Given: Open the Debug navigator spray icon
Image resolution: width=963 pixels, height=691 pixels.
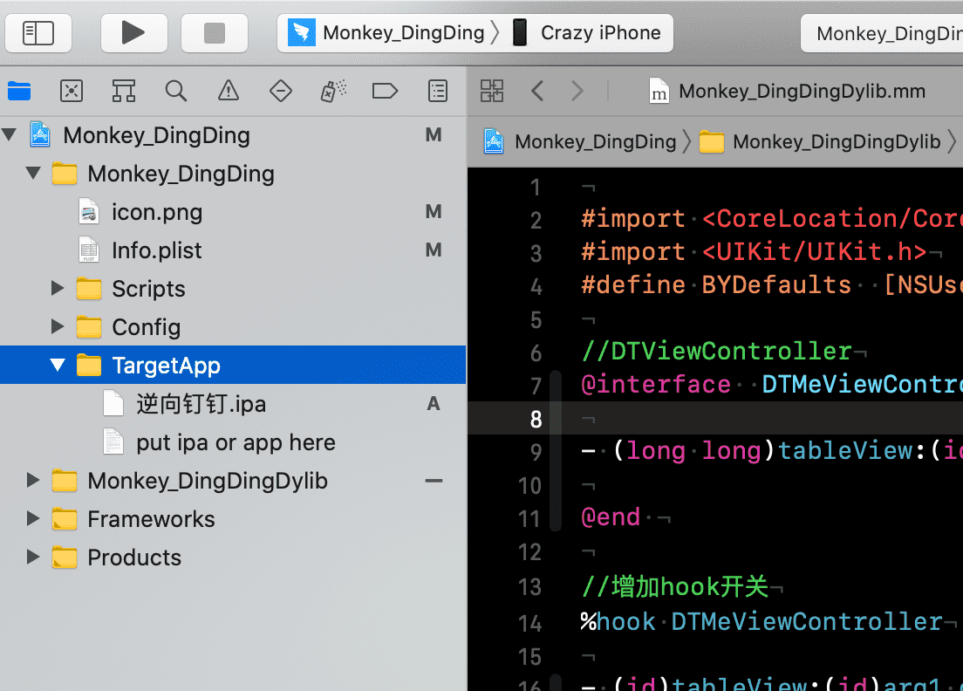Looking at the screenshot, I should (333, 91).
